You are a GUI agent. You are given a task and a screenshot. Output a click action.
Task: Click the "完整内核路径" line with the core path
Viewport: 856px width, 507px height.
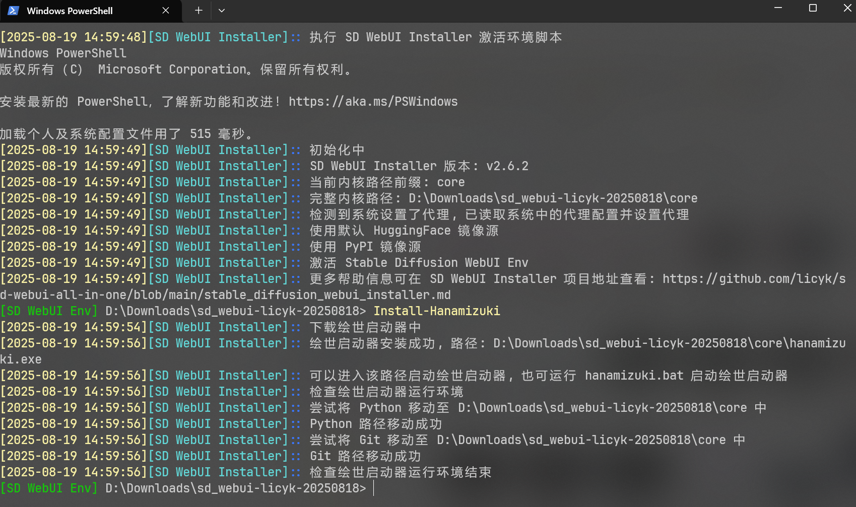(x=504, y=198)
